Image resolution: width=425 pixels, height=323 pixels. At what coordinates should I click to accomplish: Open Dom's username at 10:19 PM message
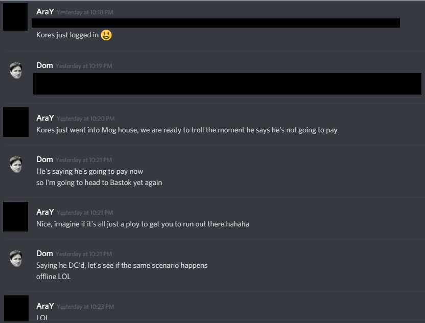44,65
